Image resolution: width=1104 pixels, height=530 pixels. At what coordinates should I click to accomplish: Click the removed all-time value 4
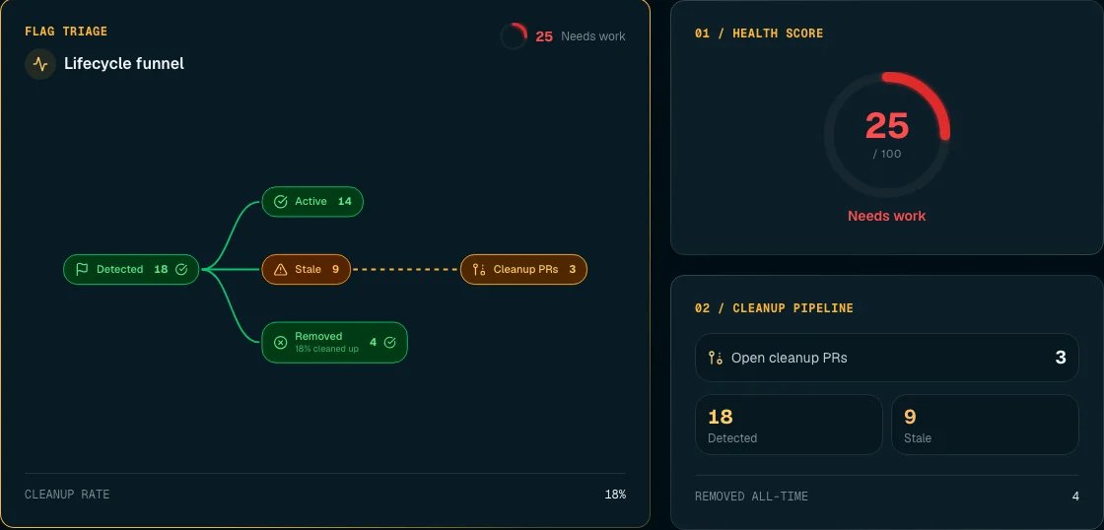[x=1075, y=497]
